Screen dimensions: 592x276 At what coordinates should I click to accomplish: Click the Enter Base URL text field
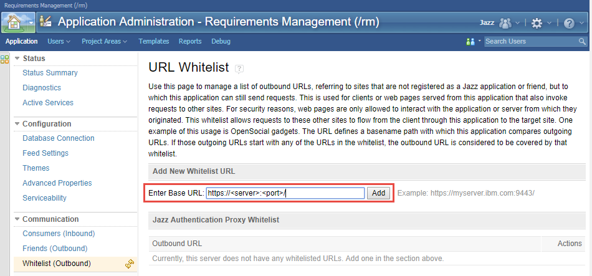285,193
